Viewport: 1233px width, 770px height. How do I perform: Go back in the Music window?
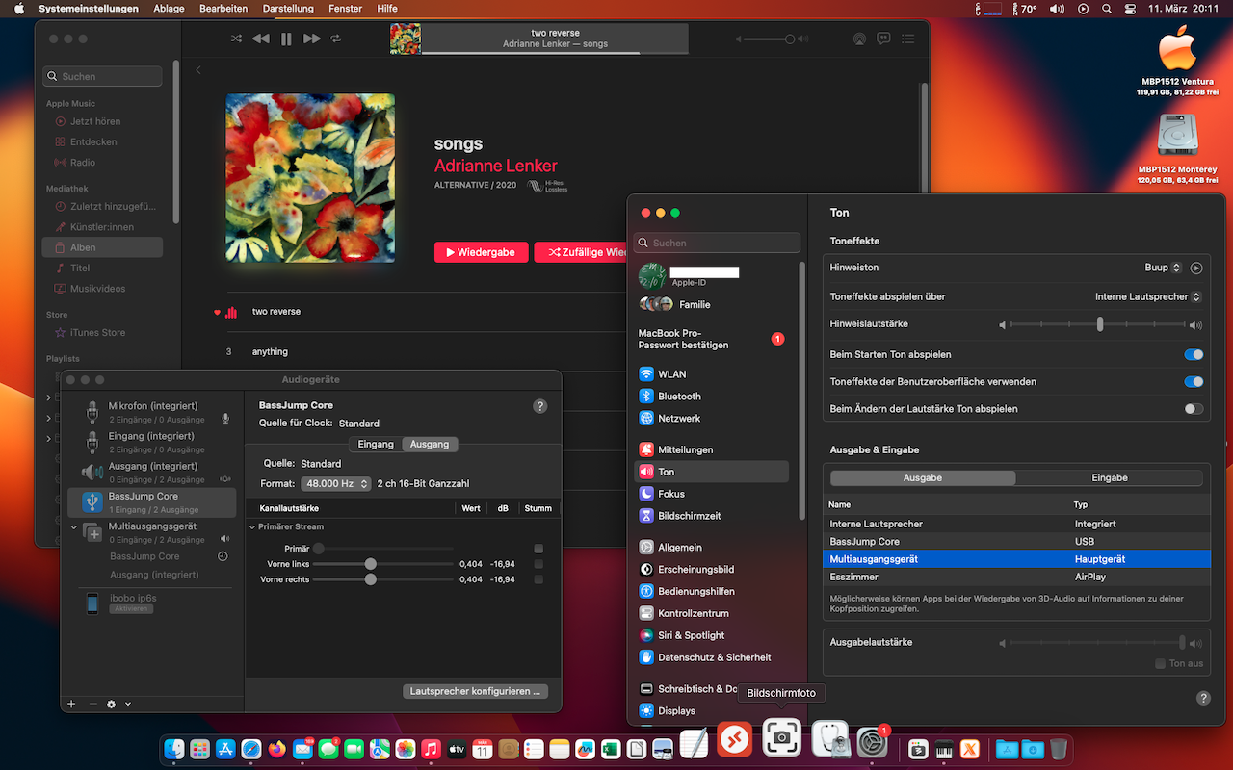(198, 70)
